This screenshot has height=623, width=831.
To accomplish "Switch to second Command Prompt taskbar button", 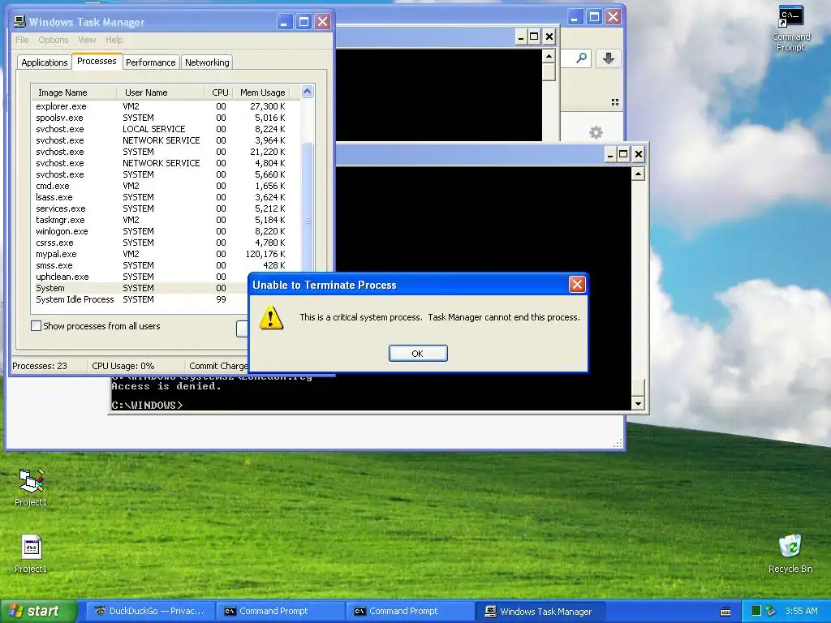I will [x=410, y=611].
